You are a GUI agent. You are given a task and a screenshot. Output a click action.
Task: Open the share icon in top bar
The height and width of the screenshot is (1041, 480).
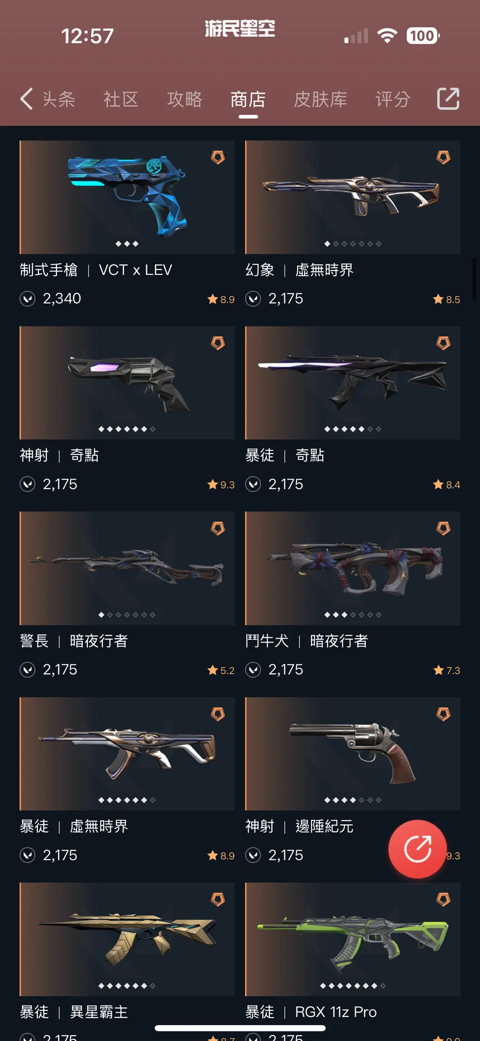pos(448,99)
